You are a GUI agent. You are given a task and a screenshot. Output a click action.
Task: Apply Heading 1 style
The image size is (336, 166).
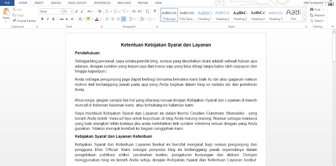pyautogui.click(x=205, y=15)
